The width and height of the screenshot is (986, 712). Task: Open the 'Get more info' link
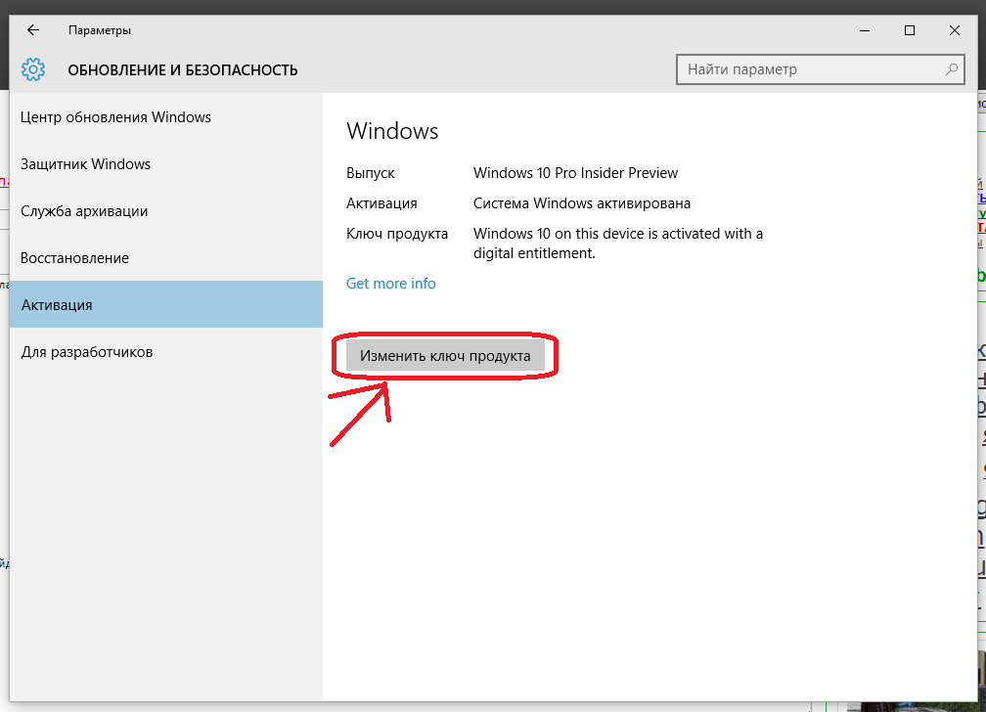[391, 284]
